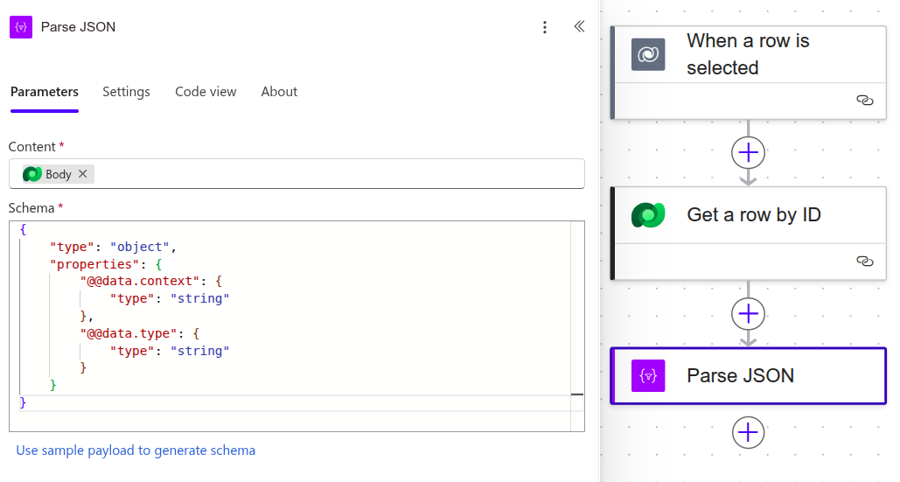Click the "properties" line in schema
Viewport: 900px width, 482px height.
(x=106, y=264)
